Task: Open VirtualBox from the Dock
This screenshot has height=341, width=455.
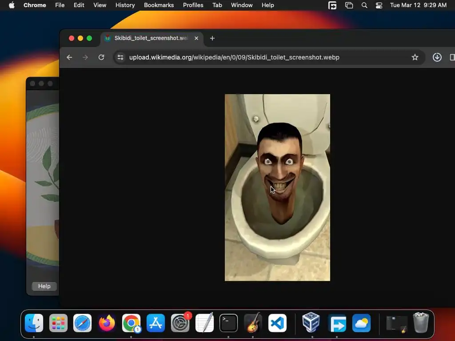Action: click(x=311, y=322)
